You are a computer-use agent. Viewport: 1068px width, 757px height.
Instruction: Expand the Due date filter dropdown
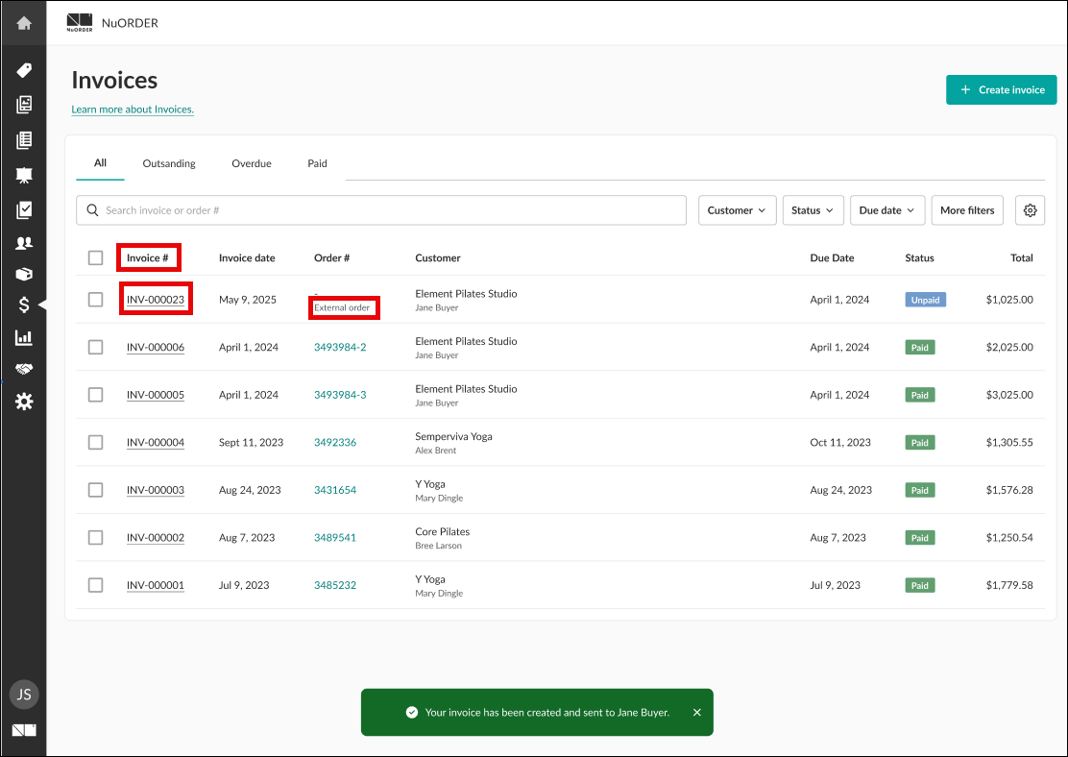pyautogui.click(x=886, y=210)
